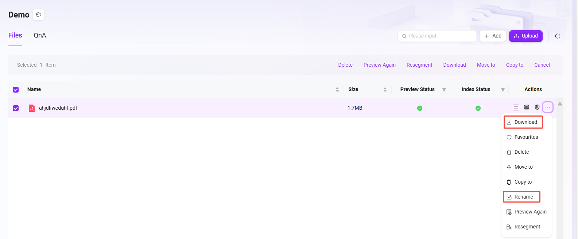Open Demo settings gear beside the title
This screenshot has height=239, width=578.
coord(38,15)
